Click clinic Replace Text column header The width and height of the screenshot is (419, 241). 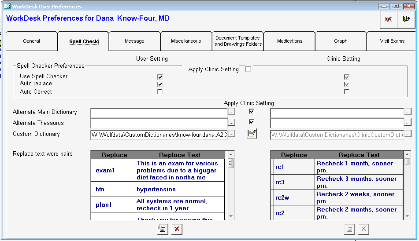pyautogui.click(x=359, y=155)
